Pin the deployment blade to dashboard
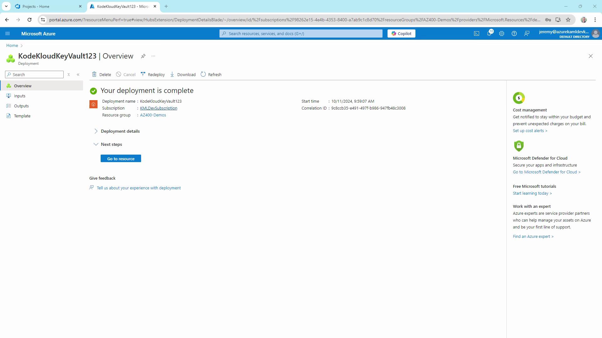The height and width of the screenshot is (338, 602). tap(143, 56)
